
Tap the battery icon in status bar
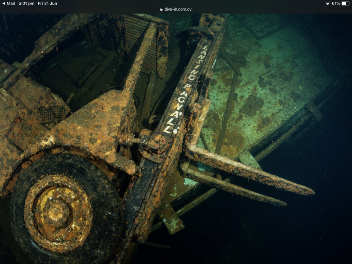tap(345, 4)
